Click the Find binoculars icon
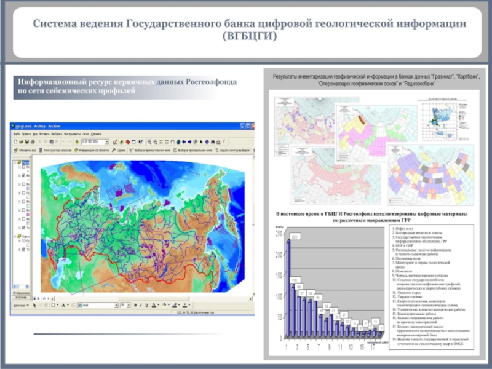 (213, 142)
